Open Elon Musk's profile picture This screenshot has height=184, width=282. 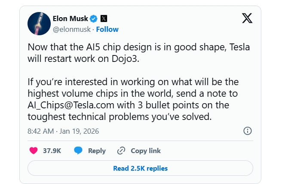point(39,24)
